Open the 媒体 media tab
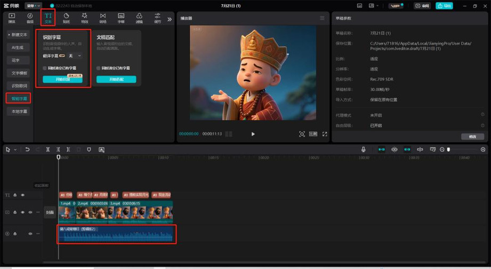Image resolution: width=491 pixels, height=269 pixels. pyautogui.click(x=12, y=18)
